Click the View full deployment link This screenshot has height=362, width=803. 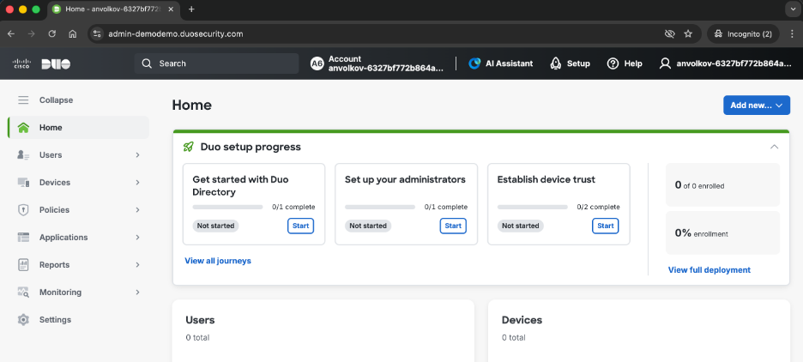tap(709, 270)
